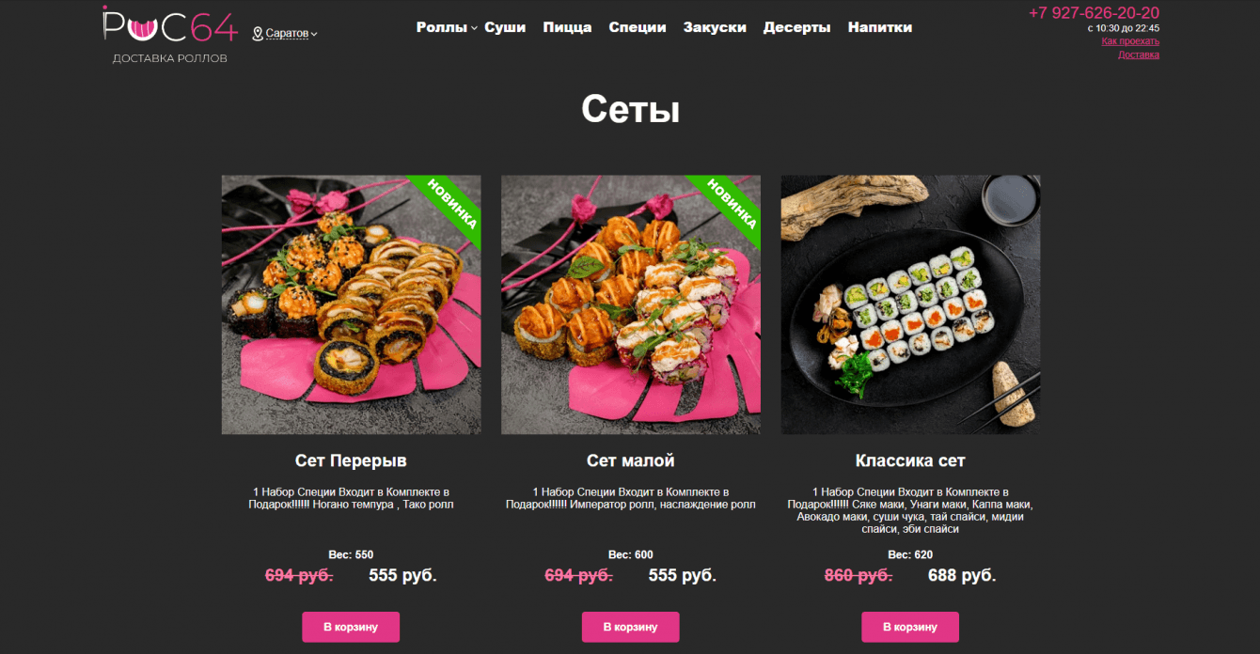Add Сет Перерыв to cart

pyautogui.click(x=351, y=627)
